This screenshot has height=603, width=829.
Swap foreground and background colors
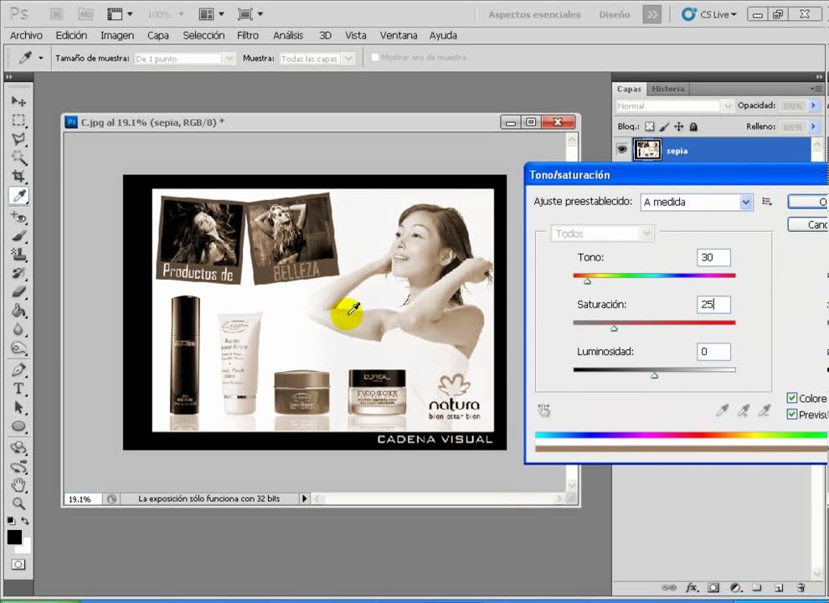[25, 521]
